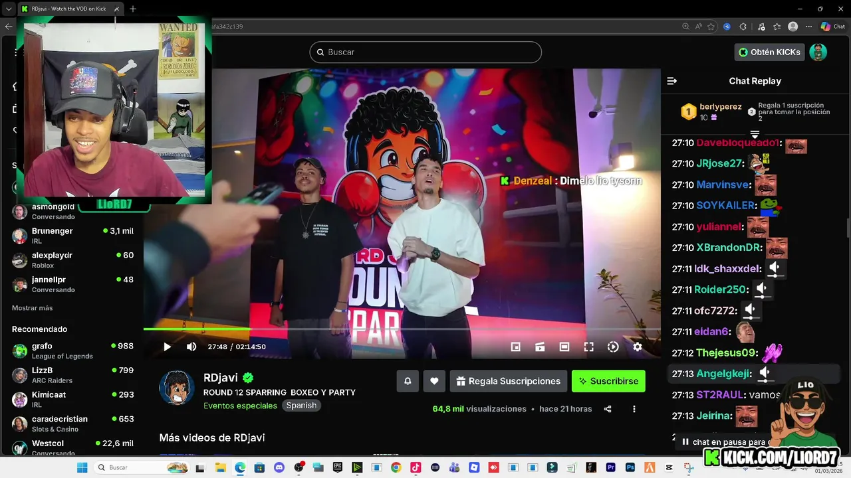851x478 pixels.
Task: Click the taskbar Buscar search box
Action: click(x=141, y=467)
